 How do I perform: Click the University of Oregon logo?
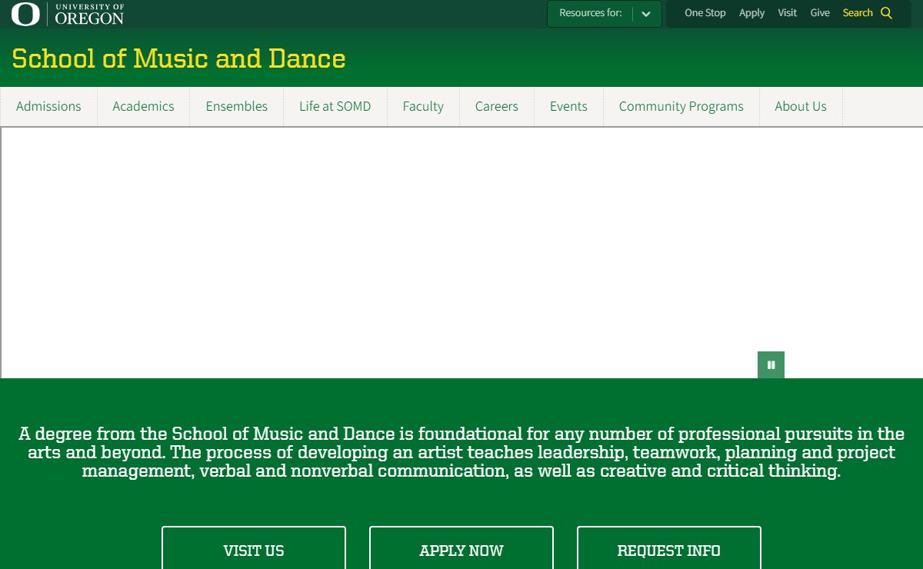pos(68,14)
